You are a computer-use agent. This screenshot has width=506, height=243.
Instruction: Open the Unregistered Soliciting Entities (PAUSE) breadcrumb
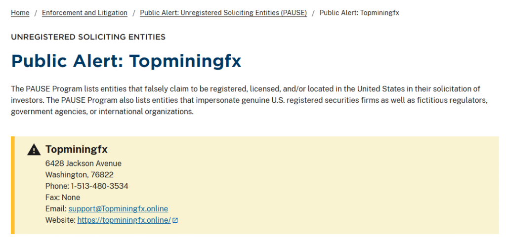tap(223, 13)
